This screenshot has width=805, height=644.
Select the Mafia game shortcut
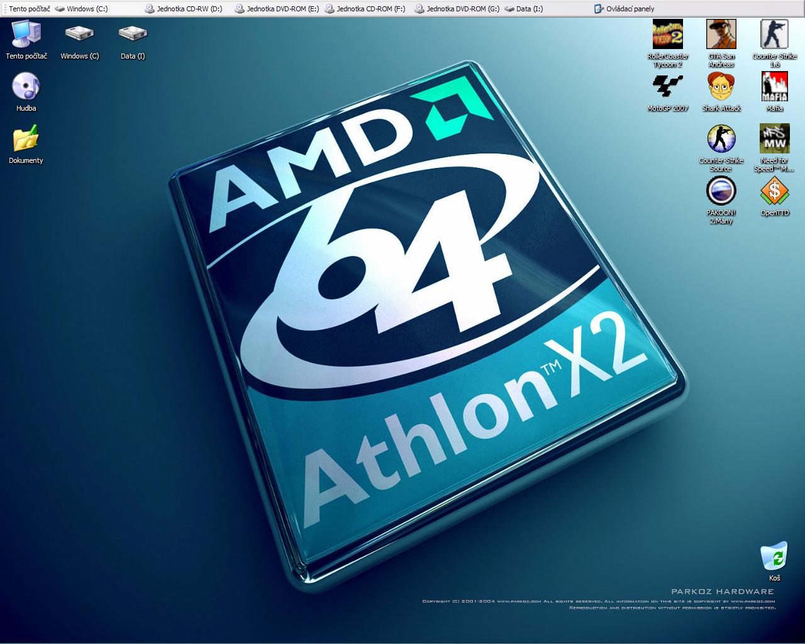(x=774, y=87)
